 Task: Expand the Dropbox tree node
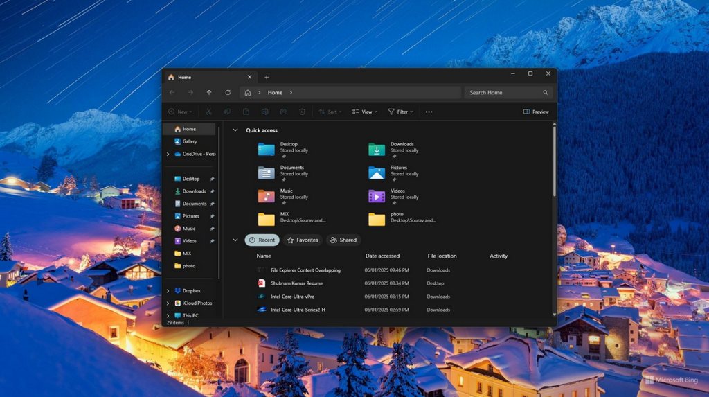click(168, 291)
